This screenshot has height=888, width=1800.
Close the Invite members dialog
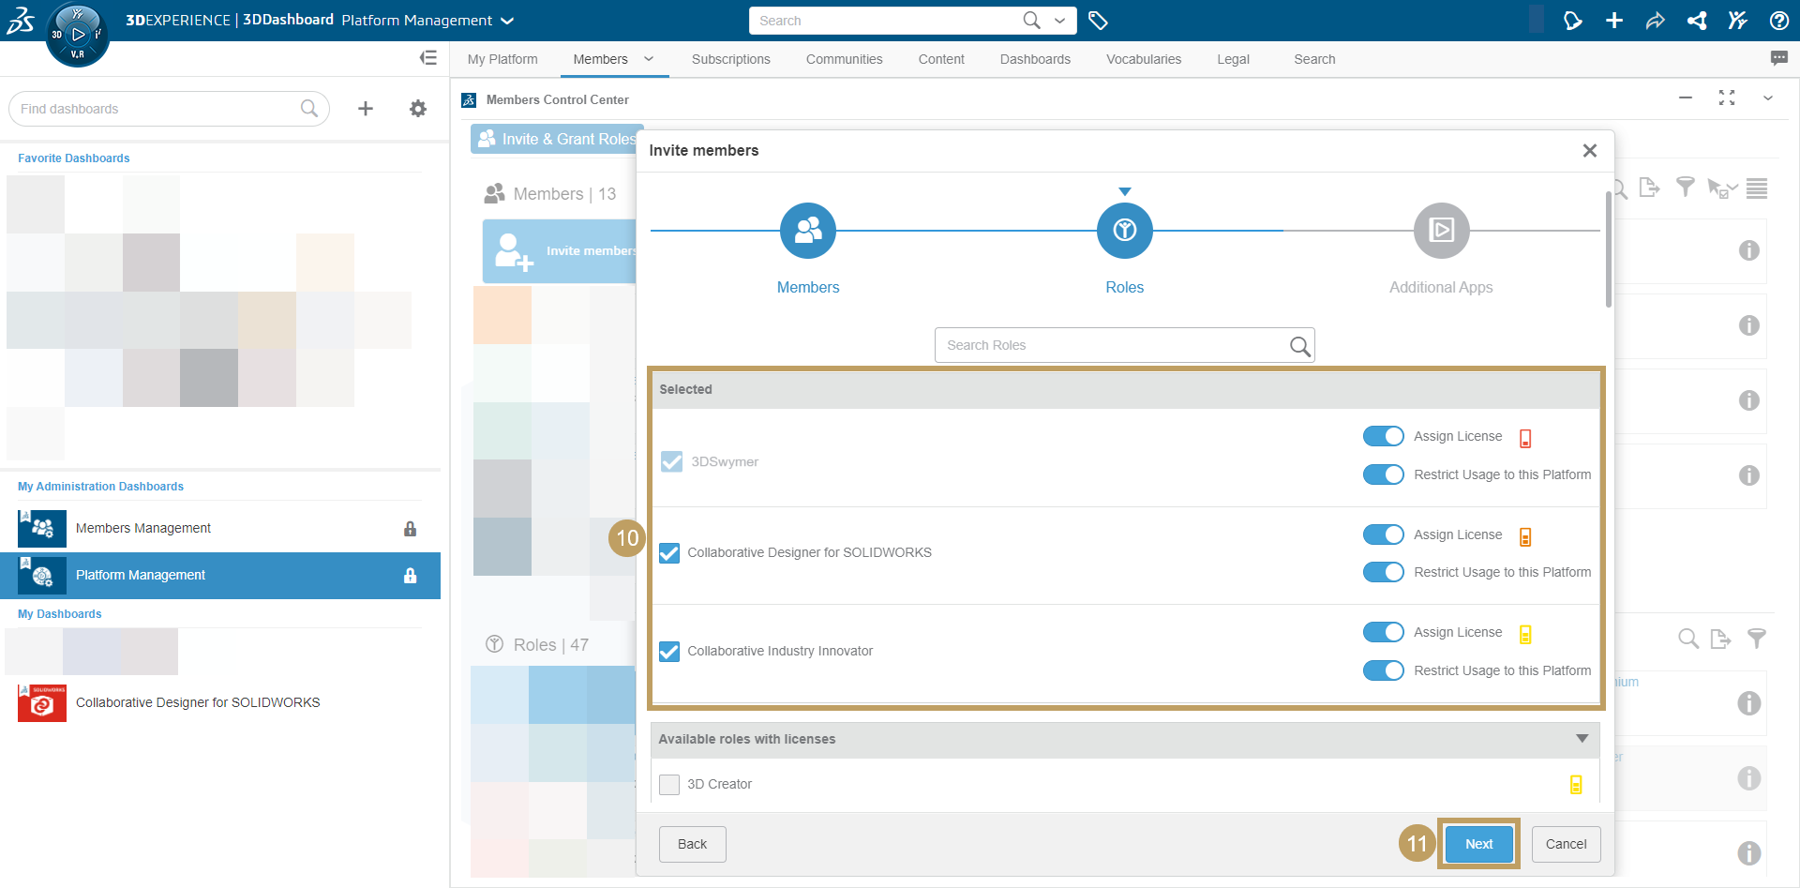1590,150
